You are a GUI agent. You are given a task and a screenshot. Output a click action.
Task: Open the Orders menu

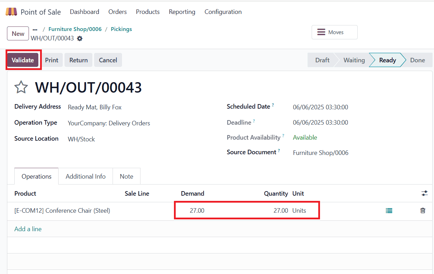(117, 12)
